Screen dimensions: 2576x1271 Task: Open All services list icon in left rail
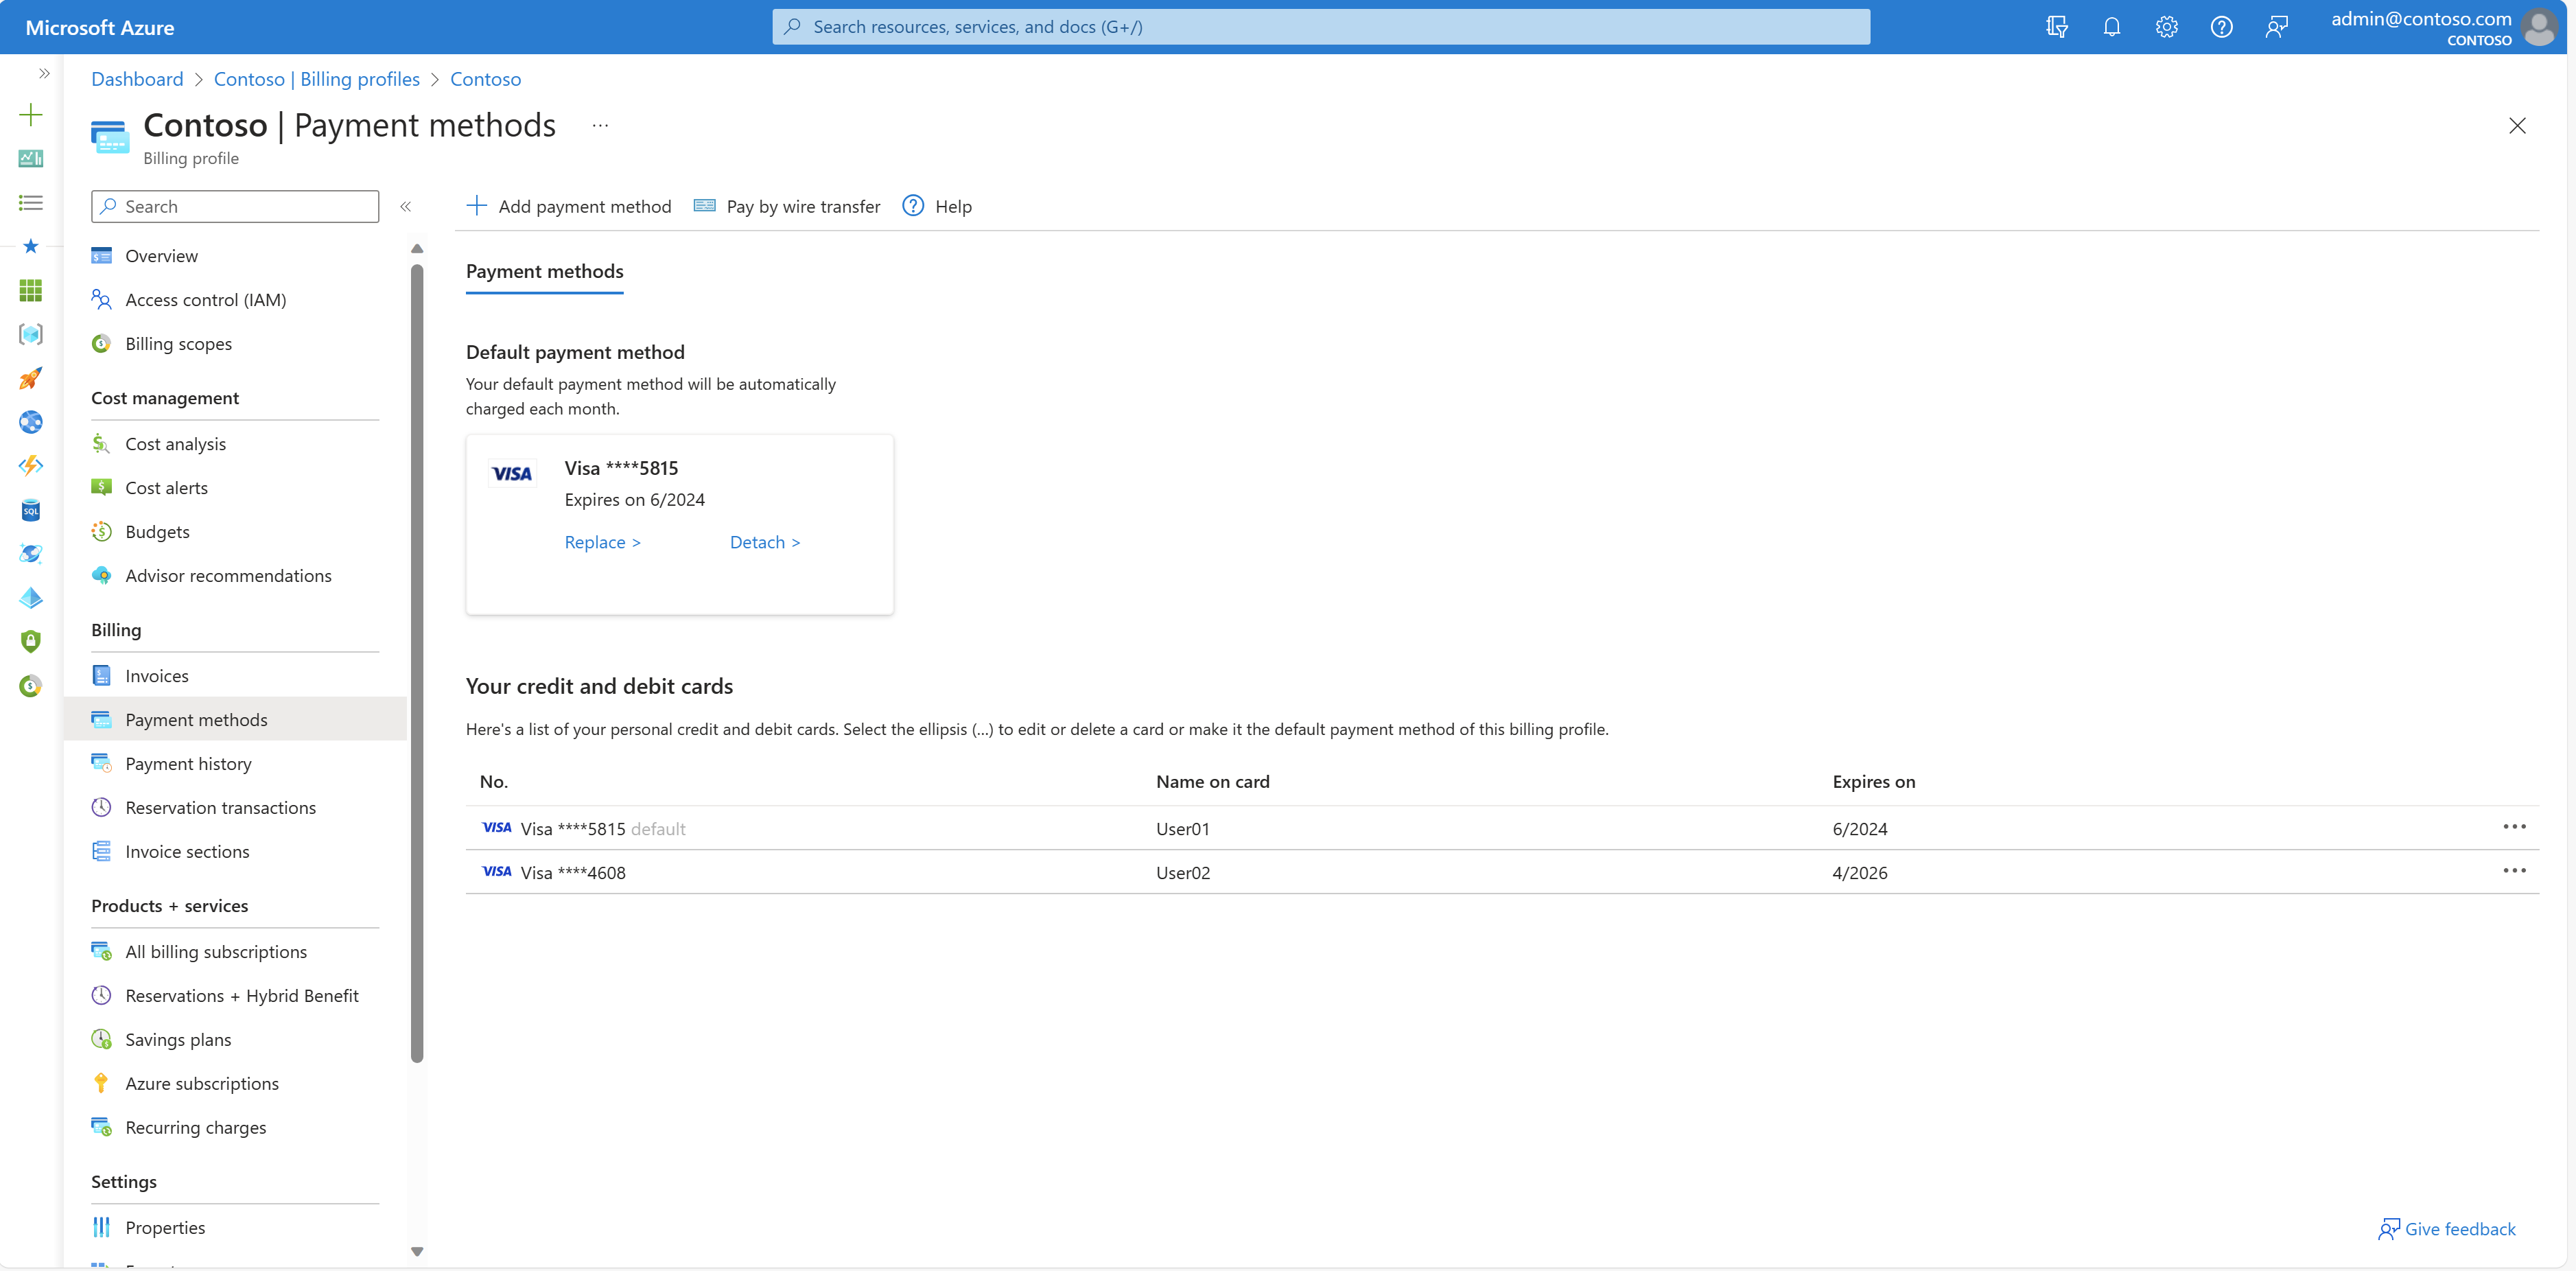pyautogui.click(x=31, y=203)
